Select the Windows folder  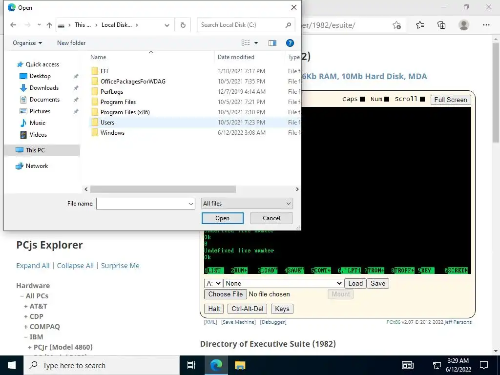tap(112, 133)
